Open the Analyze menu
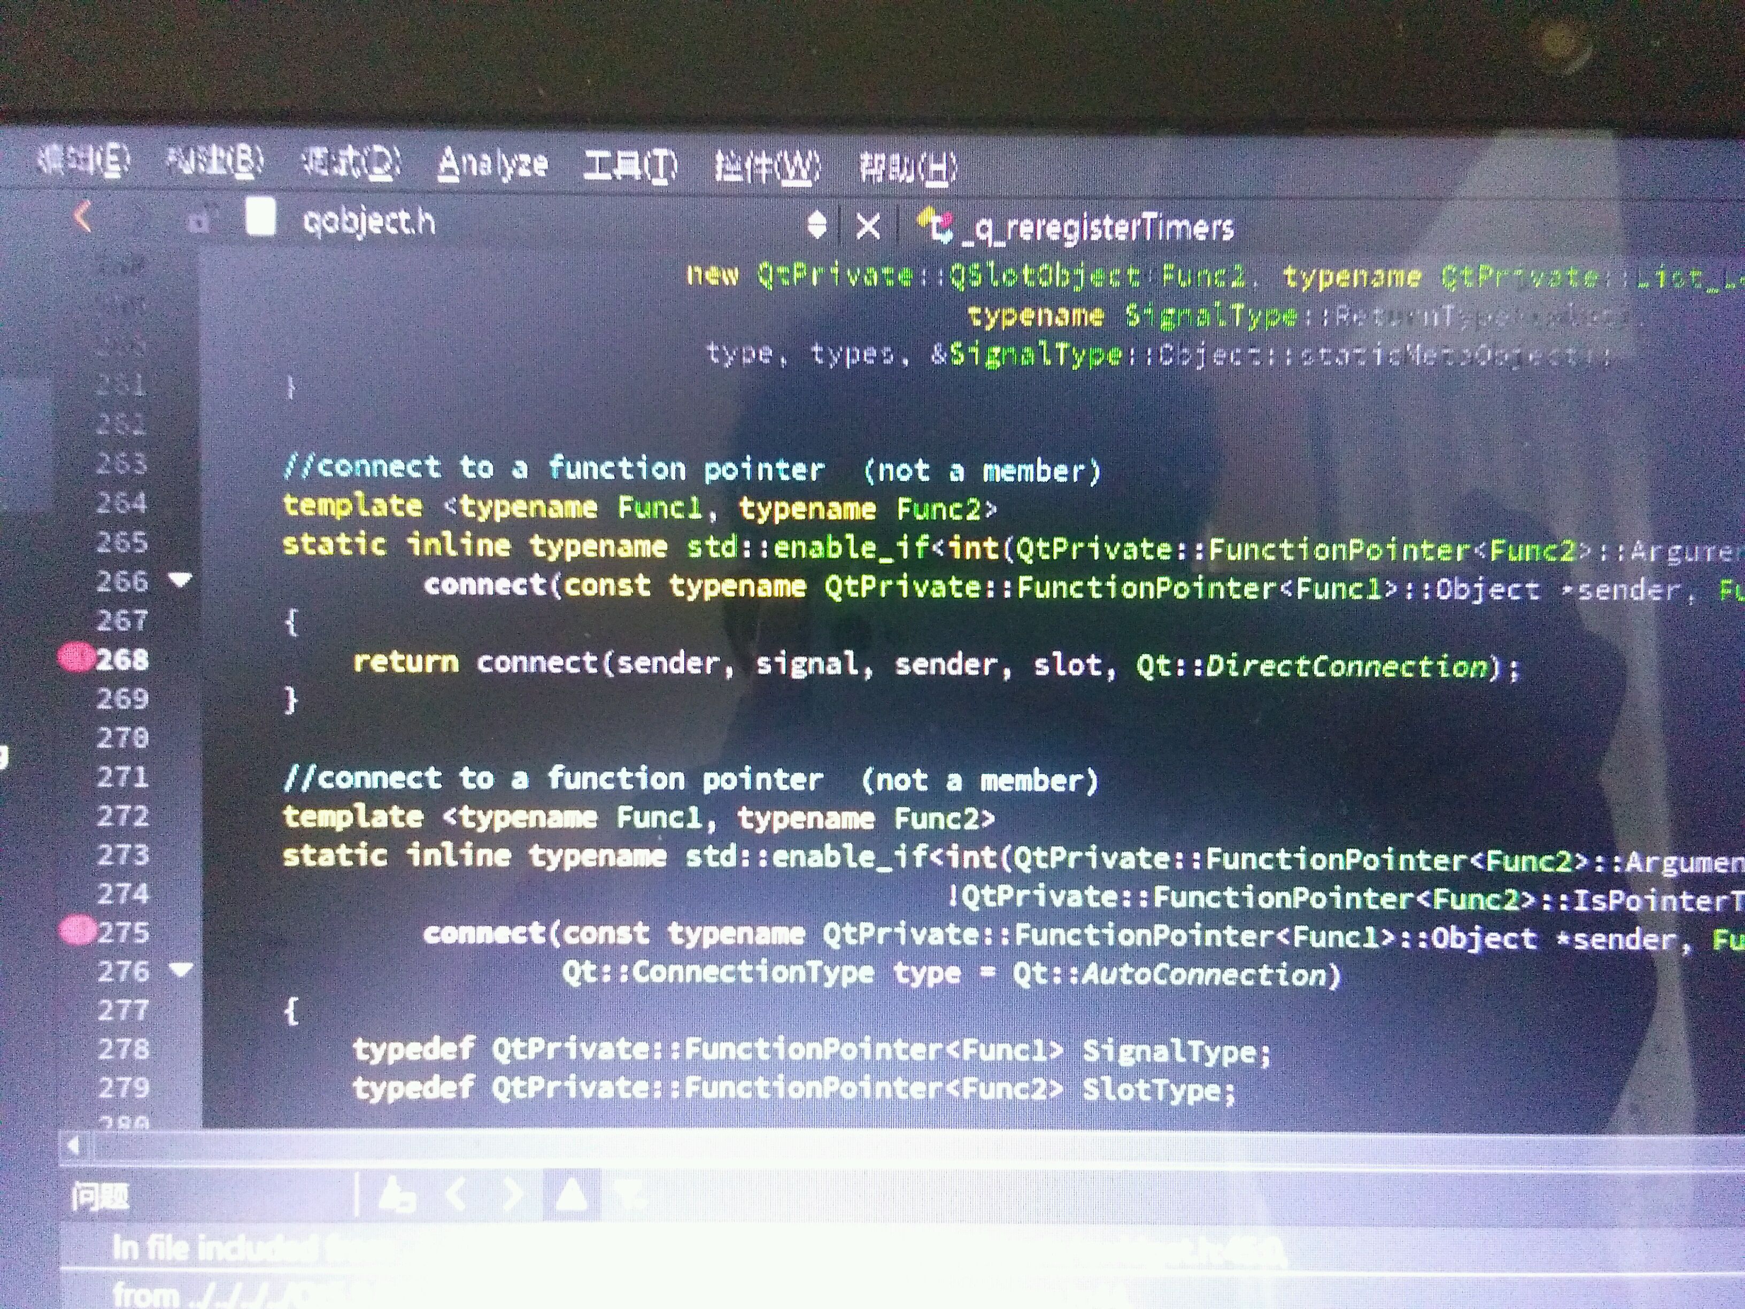Viewport: 1745px width, 1309px height. pyautogui.click(x=493, y=163)
